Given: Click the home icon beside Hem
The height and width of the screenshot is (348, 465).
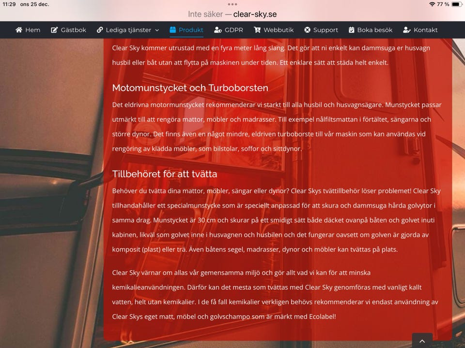Looking at the screenshot, I should tap(19, 30).
